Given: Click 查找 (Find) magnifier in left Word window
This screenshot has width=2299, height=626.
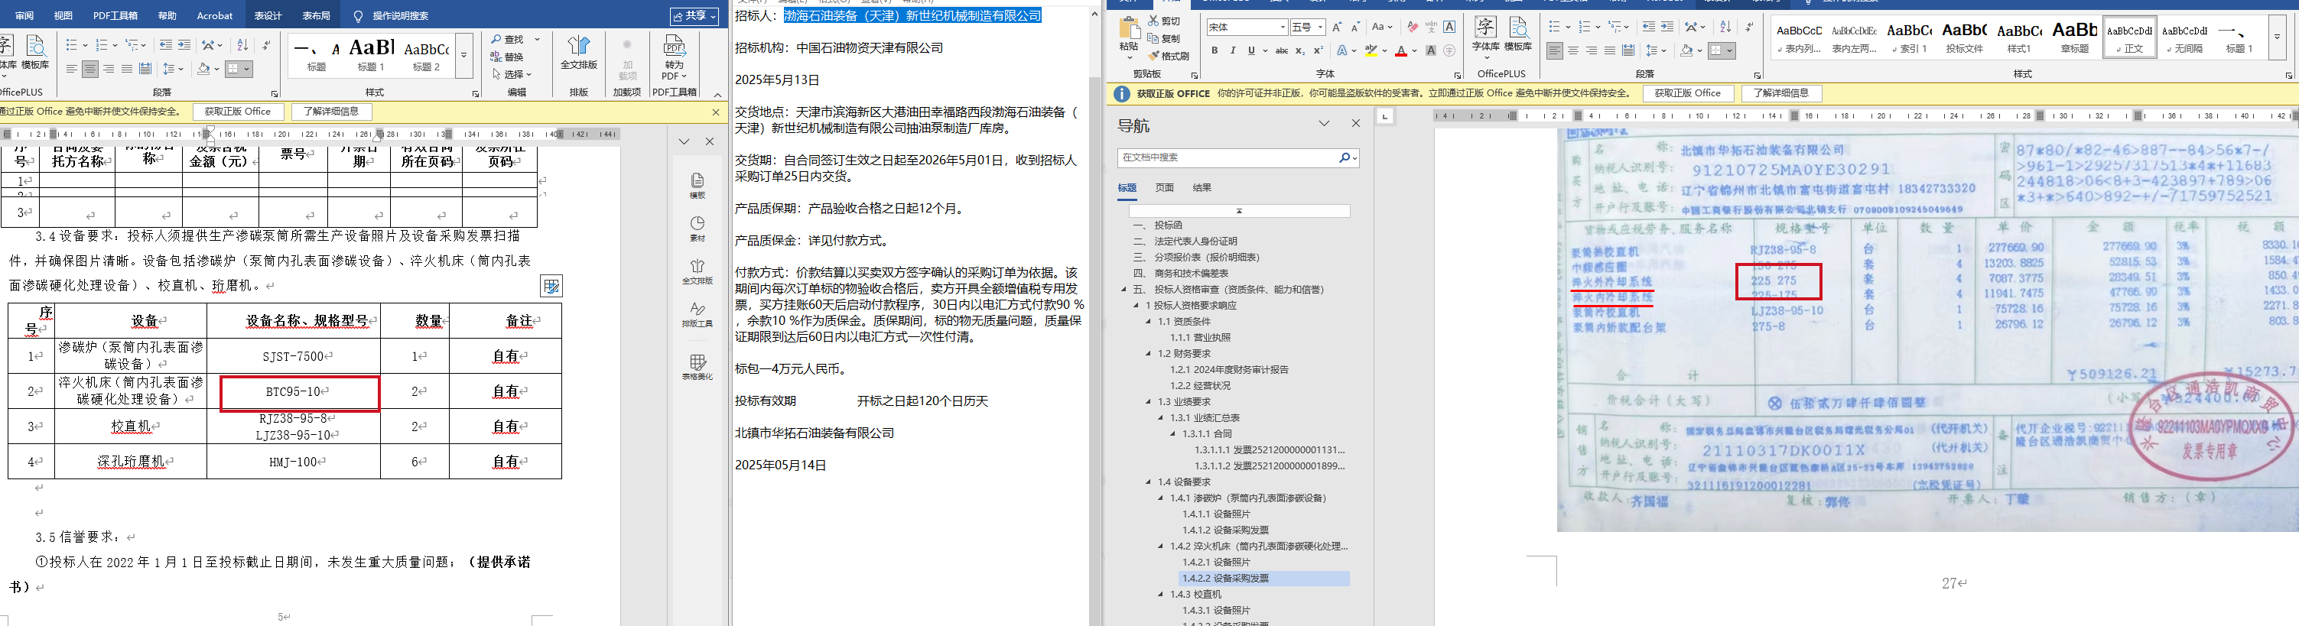Looking at the screenshot, I should pos(508,40).
